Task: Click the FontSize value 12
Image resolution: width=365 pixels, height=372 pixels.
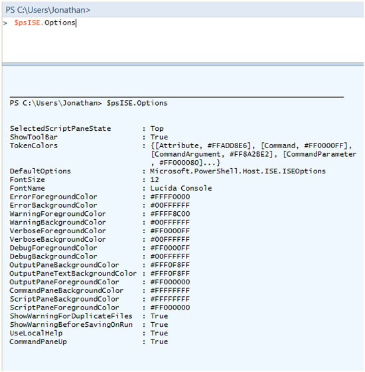Action: (x=154, y=180)
